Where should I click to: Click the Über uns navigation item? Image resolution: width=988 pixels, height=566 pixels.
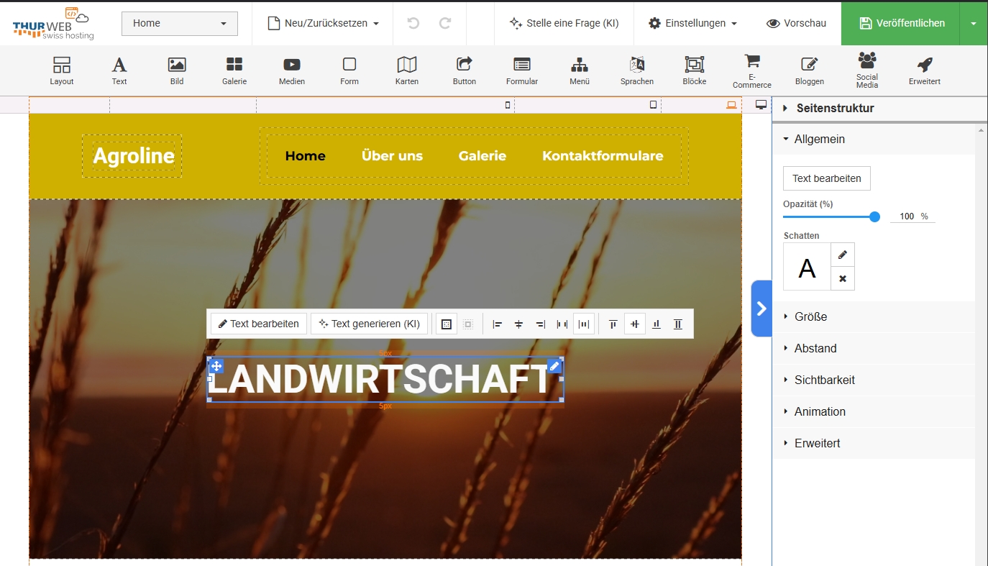click(x=392, y=156)
